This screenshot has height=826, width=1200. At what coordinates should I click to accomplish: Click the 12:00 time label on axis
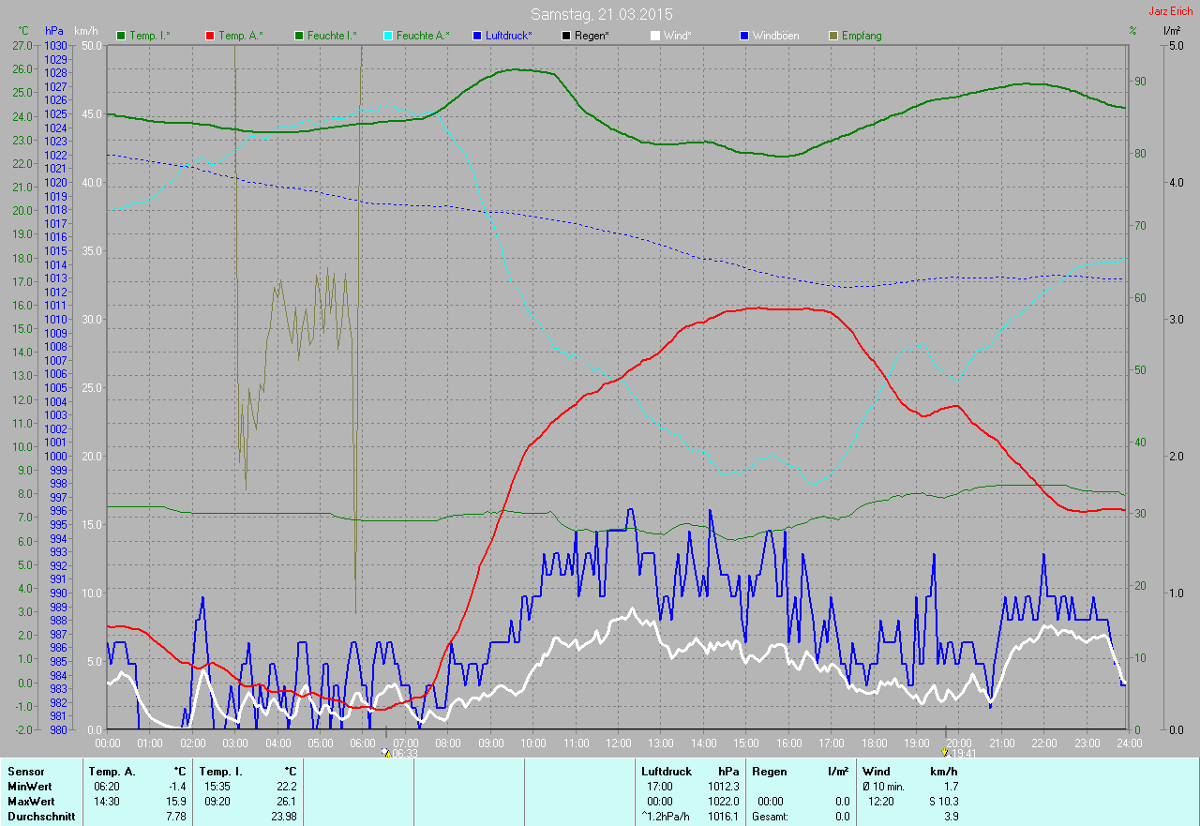pos(618,743)
